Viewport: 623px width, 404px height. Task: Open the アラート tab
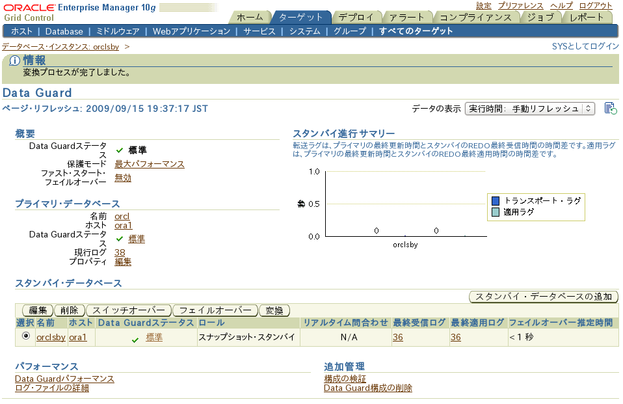pos(407,17)
